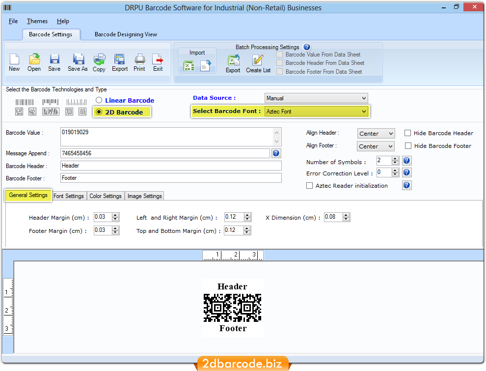Open the Select Barcode Font dropdown
The height and width of the screenshot is (371, 486).
(316, 112)
